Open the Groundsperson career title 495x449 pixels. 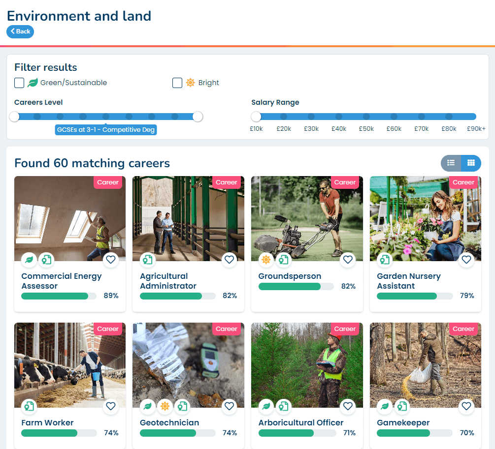coord(290,276)
